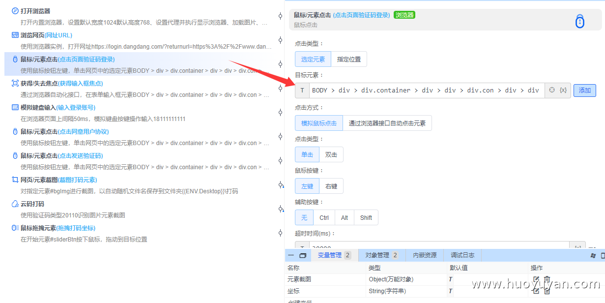605x303 pixels.
Task: Click the 模拟键盘输入 keyboard icon
Action: click(15, 107)
